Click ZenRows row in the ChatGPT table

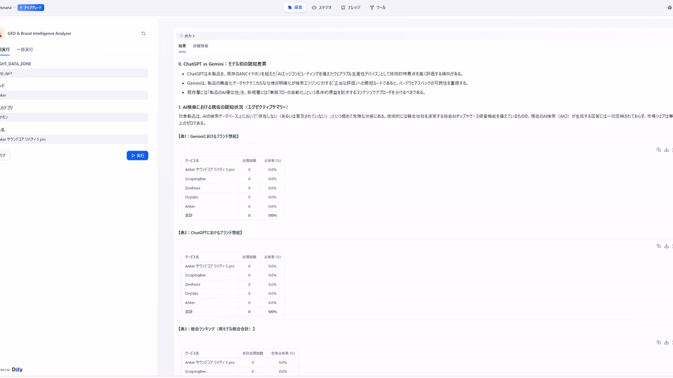233,285
